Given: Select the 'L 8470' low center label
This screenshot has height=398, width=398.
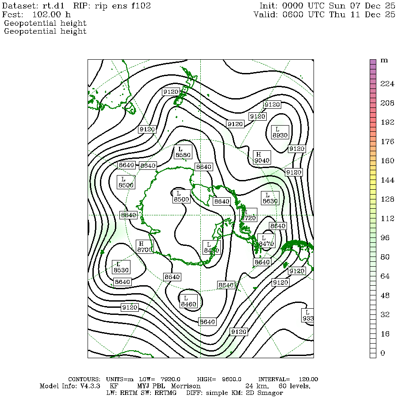Looking at the screenshot, I should (266, 241).
